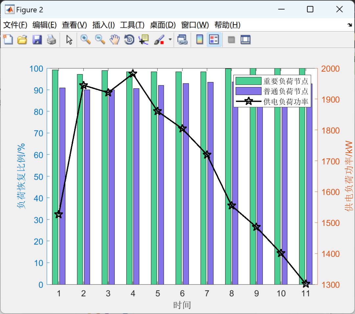Click the Link Plot toolbar button

182,40
